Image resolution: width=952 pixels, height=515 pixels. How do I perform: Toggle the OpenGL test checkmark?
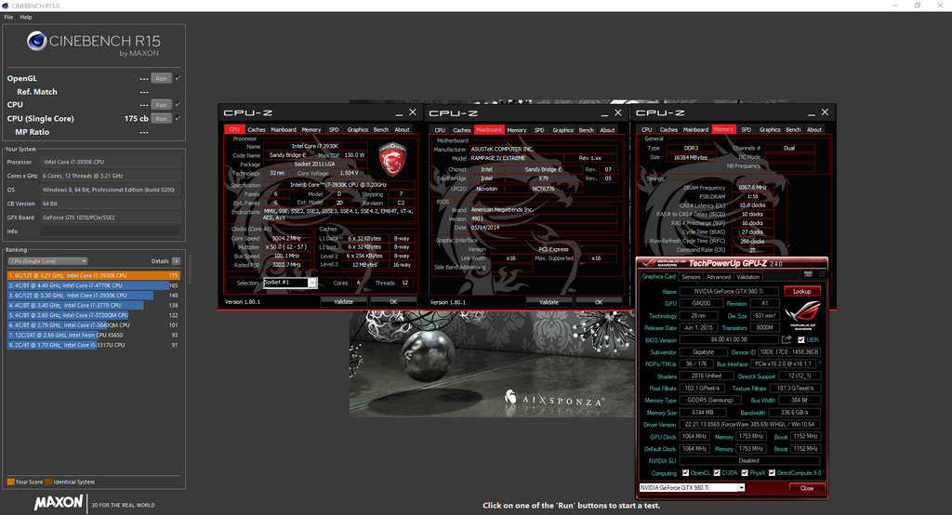[x=178, y=78]
